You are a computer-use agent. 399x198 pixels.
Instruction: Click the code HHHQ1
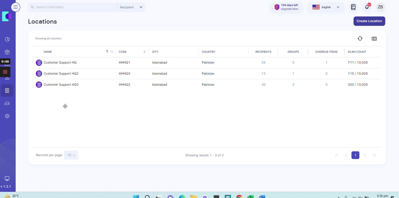pos(124,63)
